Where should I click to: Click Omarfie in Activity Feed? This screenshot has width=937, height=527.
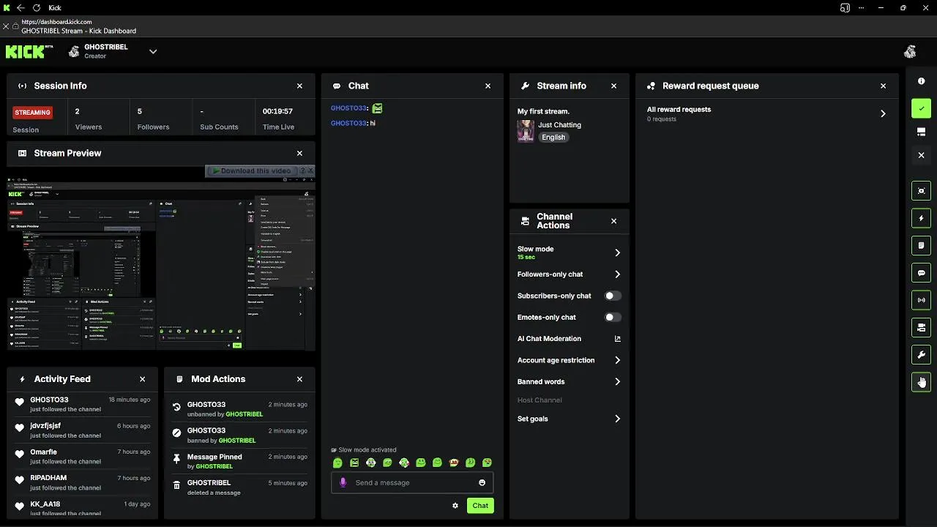coord(43,452)
